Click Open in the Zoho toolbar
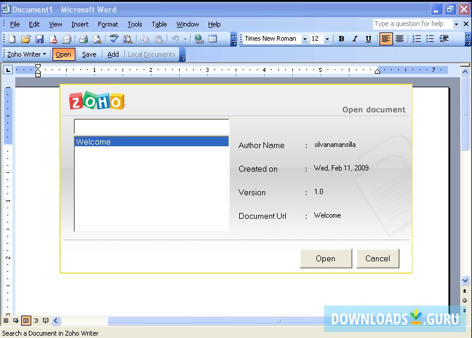Screen dimensions: 472x338 pyautogui.click(x=63, y=54)
